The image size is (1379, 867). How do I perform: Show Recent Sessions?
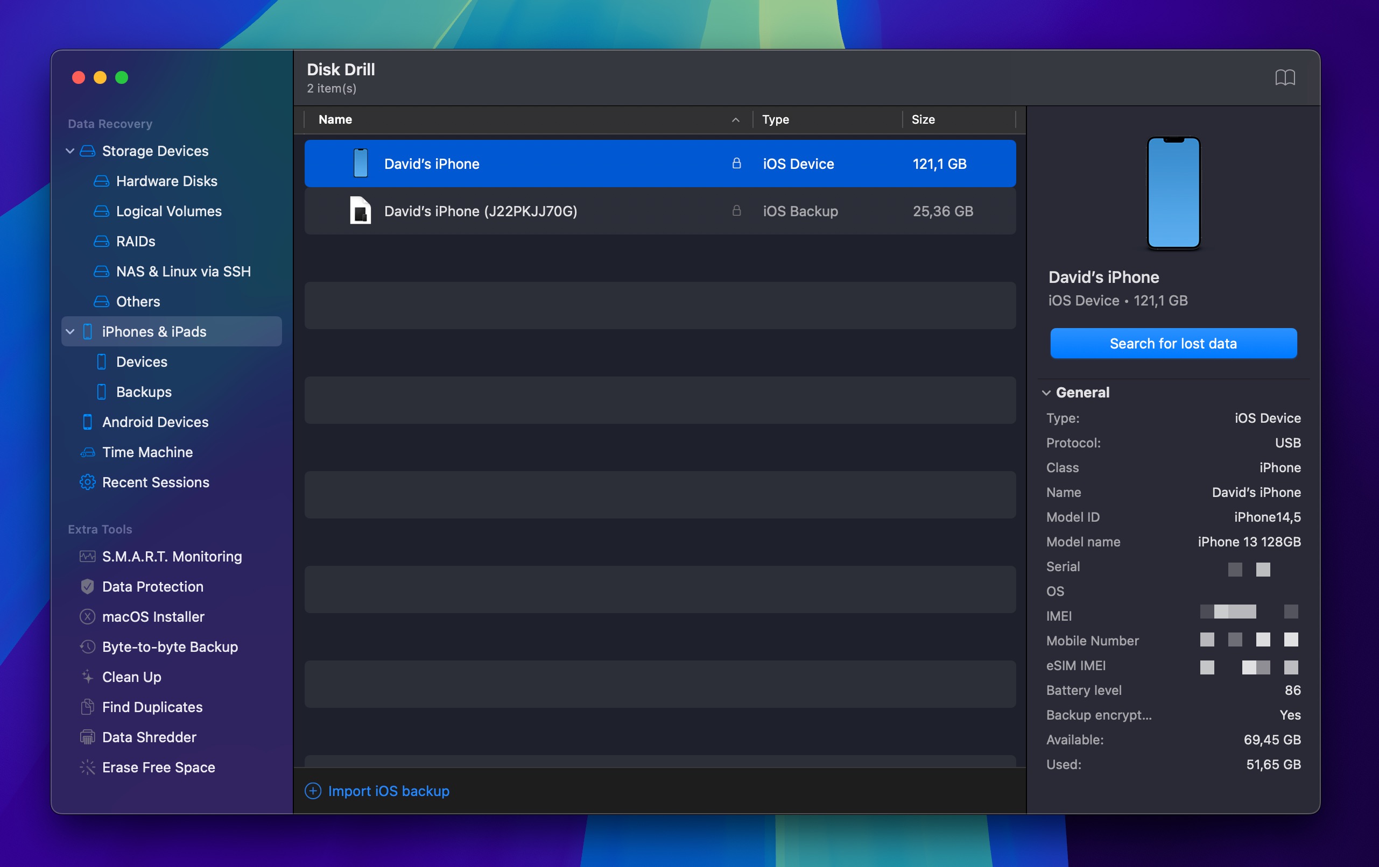pos(156,482)
